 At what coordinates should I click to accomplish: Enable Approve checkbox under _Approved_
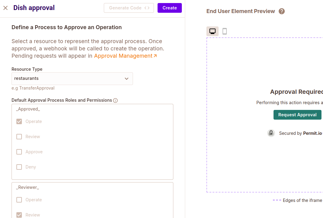pos(19,152)
